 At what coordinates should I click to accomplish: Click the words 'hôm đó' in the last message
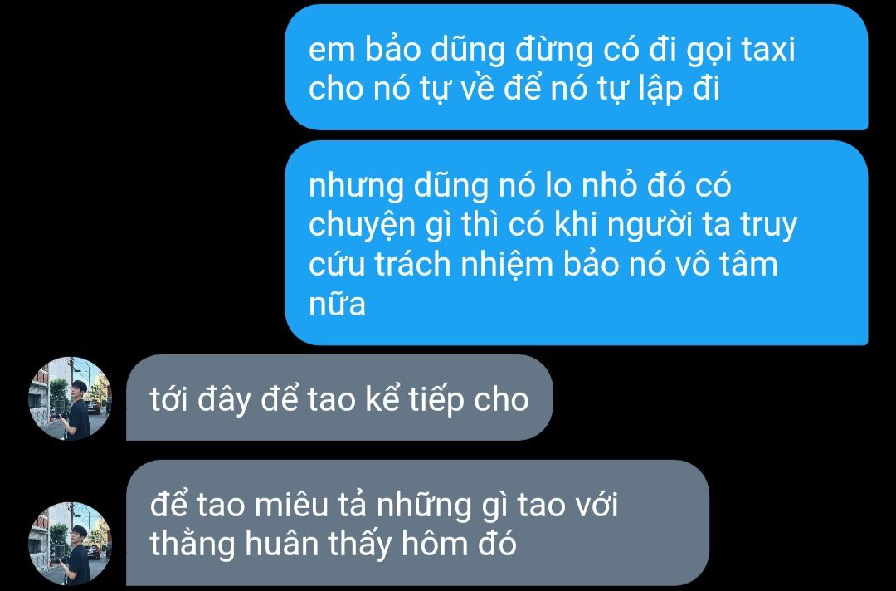[459, 543]
